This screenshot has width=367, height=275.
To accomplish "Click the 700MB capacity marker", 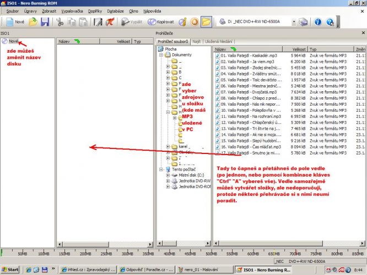I will point(295,253).
